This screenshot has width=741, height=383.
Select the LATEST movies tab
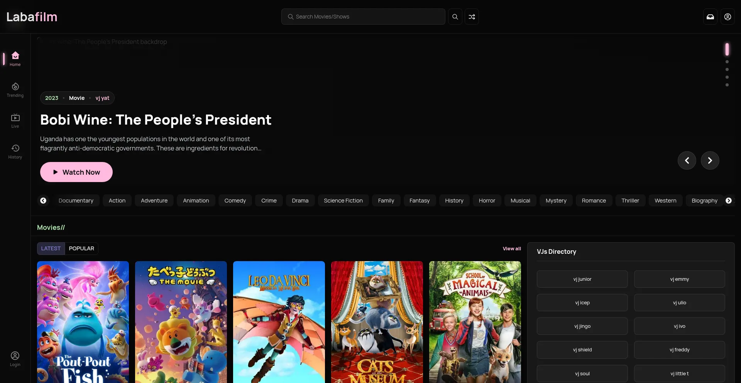(x=51, y=248)
